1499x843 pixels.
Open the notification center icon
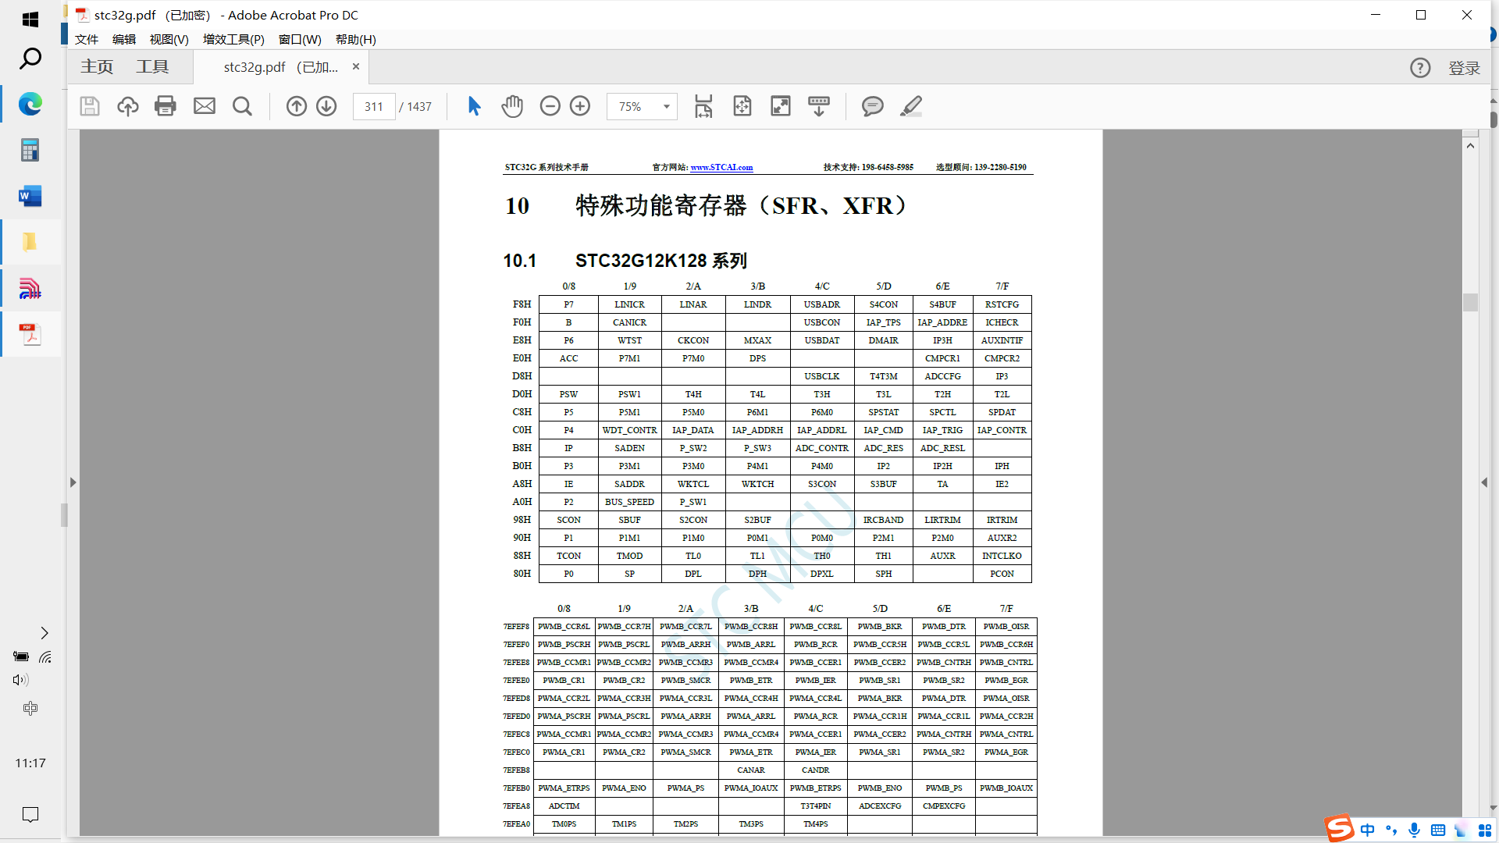point(30,815)
